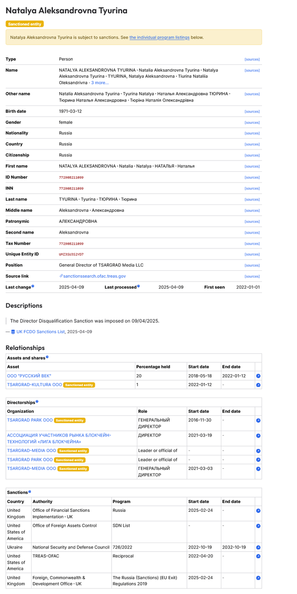Expand details icon for TSARGRAD PARK 2016-11-30 directorship
This screenshot has height=594, width=297.
click(258, 421)
